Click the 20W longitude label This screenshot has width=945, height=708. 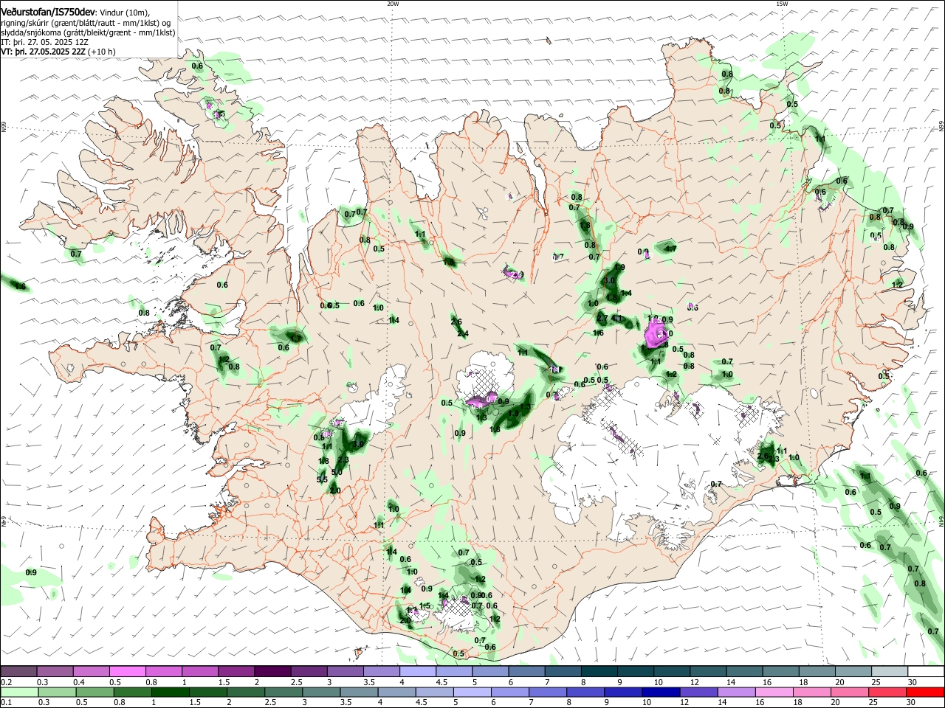tap(393, 4)
